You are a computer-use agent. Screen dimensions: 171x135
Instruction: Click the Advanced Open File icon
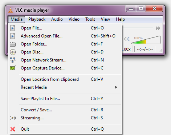[13, 36]
